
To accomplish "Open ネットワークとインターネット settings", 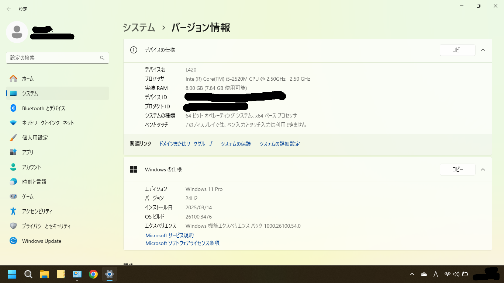I will [x=58, y=123].
